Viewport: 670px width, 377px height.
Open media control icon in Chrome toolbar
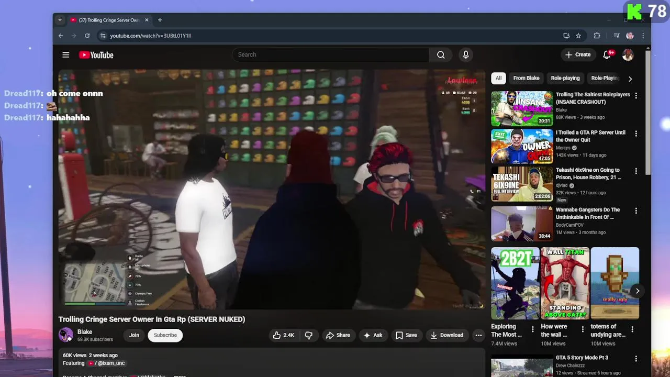tap(616, 36)
